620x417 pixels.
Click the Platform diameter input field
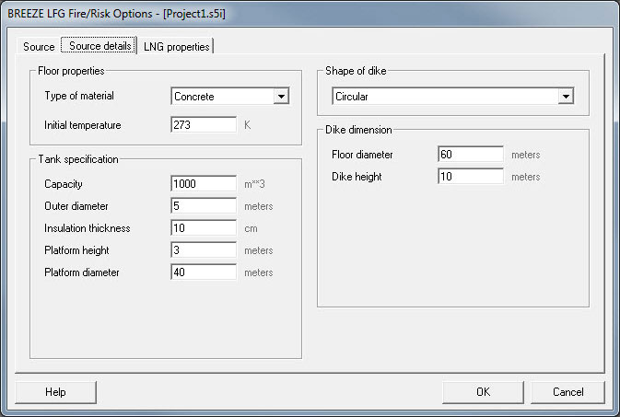pyautogui.click(x=204, y=272)
